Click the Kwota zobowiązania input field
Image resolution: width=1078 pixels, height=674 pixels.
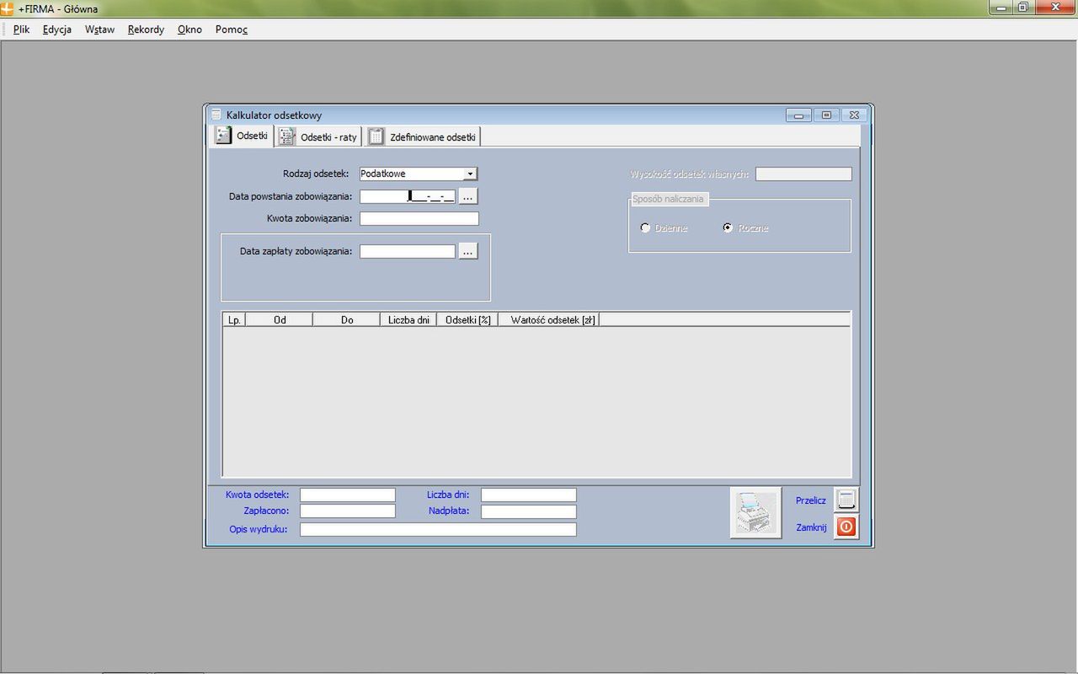click(x=419, y=218)
